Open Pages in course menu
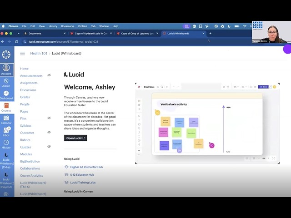Image resolution: width=291 pixels, height=218 pixels. pos(24,112)
